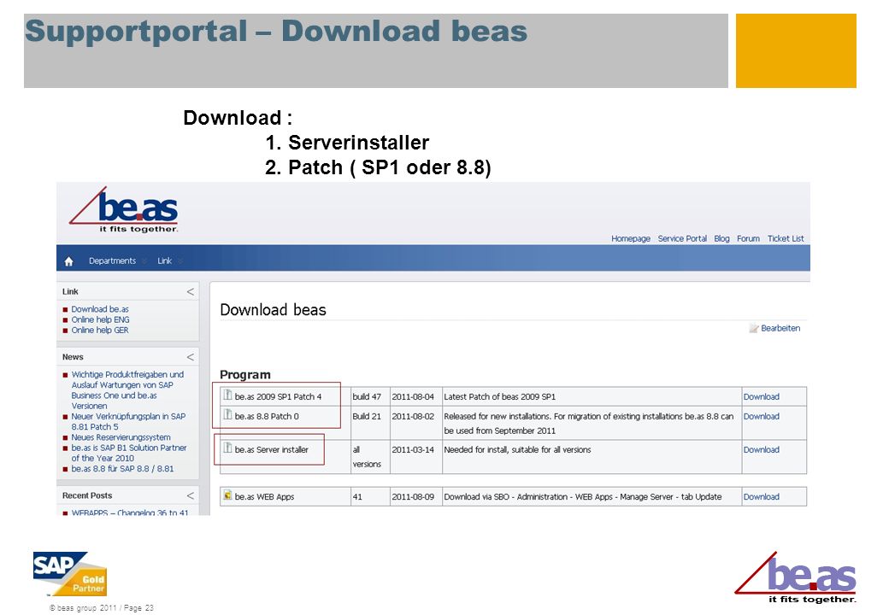889x615 pixels.
Task: Open Online help GER
Action: point(100,331)
